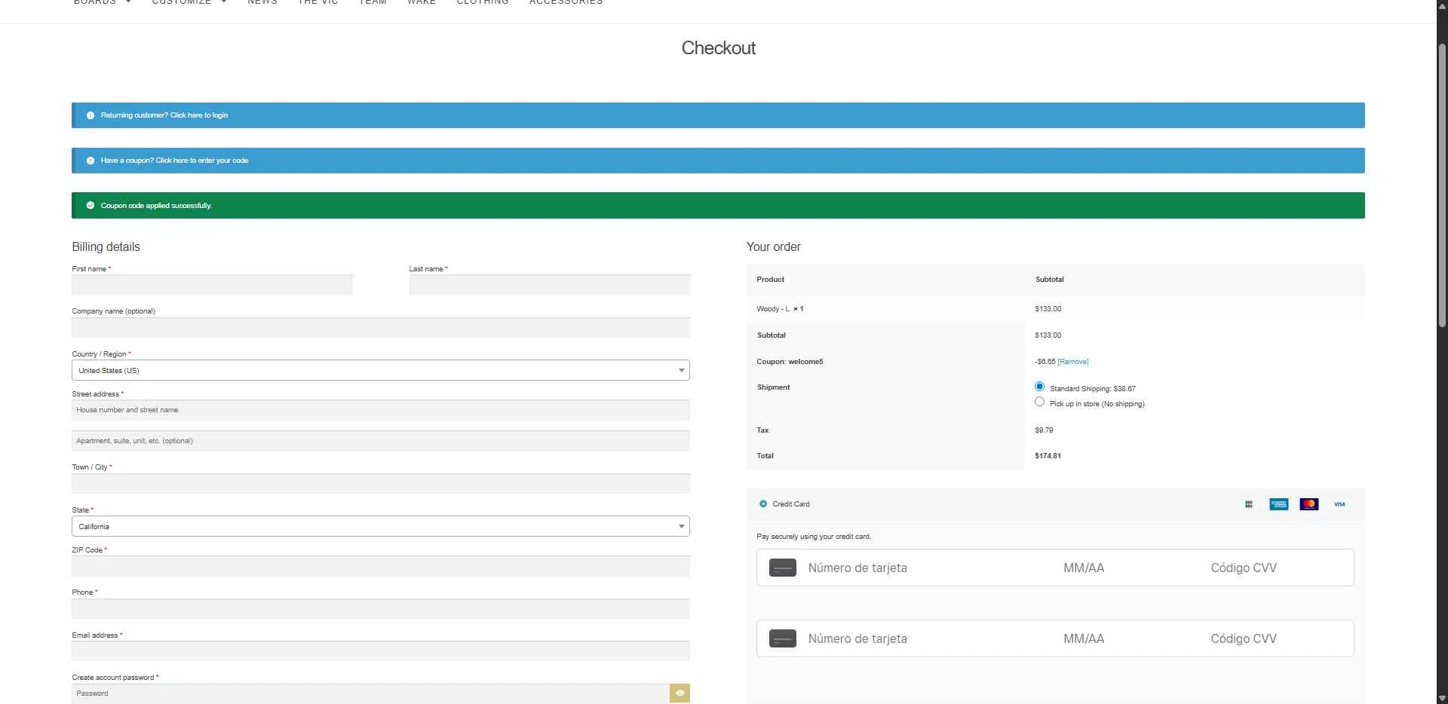Open the Country / Region dropdown
This screenshot has width=1448, height=704.
(x=381, y=370)
